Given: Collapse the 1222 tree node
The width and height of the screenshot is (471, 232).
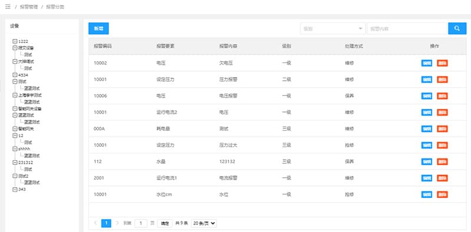Looking at the screenshot, I should tap(15, 41).
